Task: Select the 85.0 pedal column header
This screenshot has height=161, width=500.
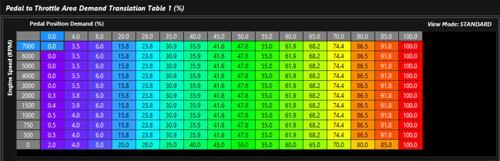Action: click(x=386, y=37)
